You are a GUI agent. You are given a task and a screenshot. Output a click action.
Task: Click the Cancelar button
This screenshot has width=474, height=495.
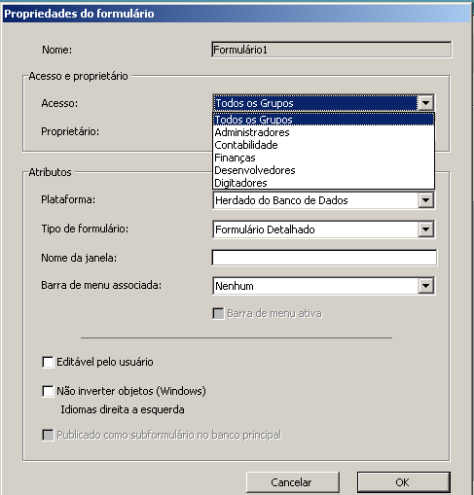[293, 482]
